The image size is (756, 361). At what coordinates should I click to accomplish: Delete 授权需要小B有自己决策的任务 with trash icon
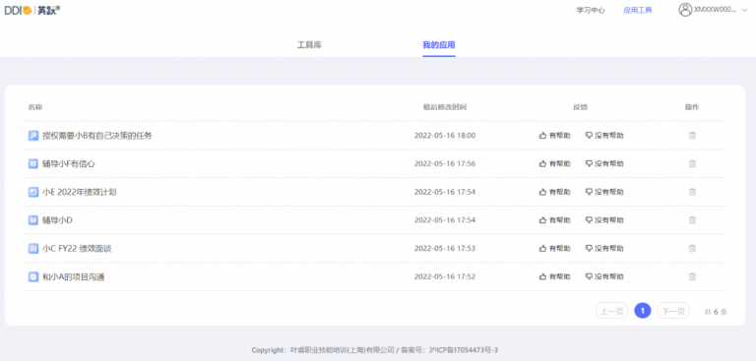click(692, 136)
